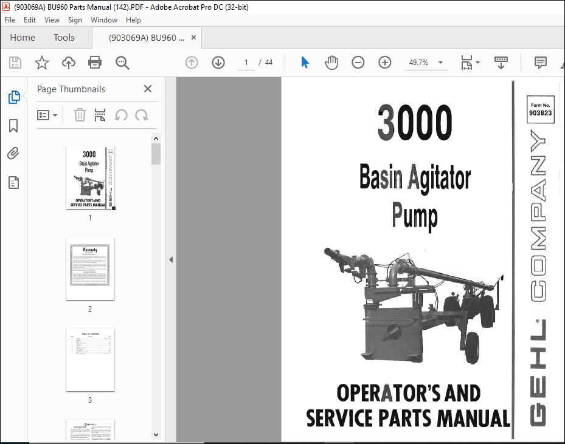Open the View menu

coord(52,19)
